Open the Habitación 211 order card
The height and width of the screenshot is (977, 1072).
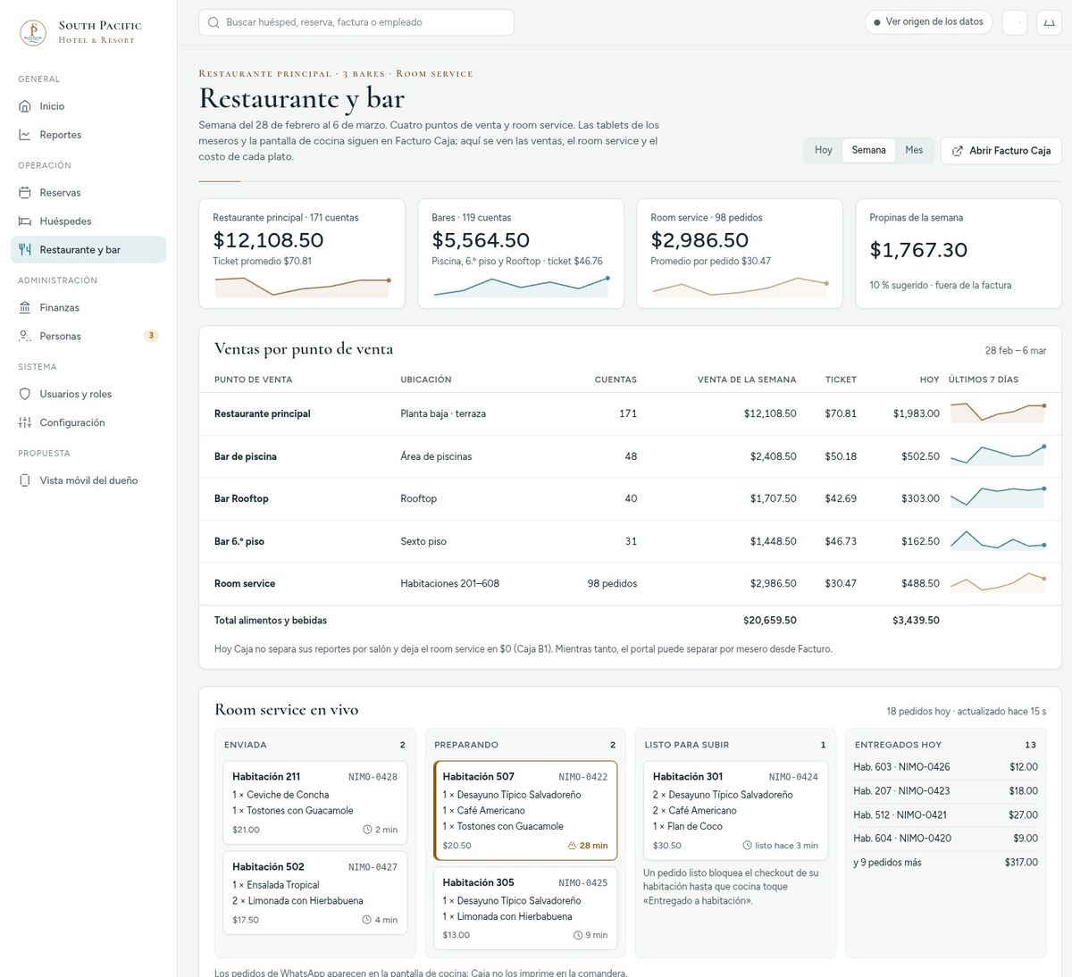pyautogui.click(x=314, y=803)
